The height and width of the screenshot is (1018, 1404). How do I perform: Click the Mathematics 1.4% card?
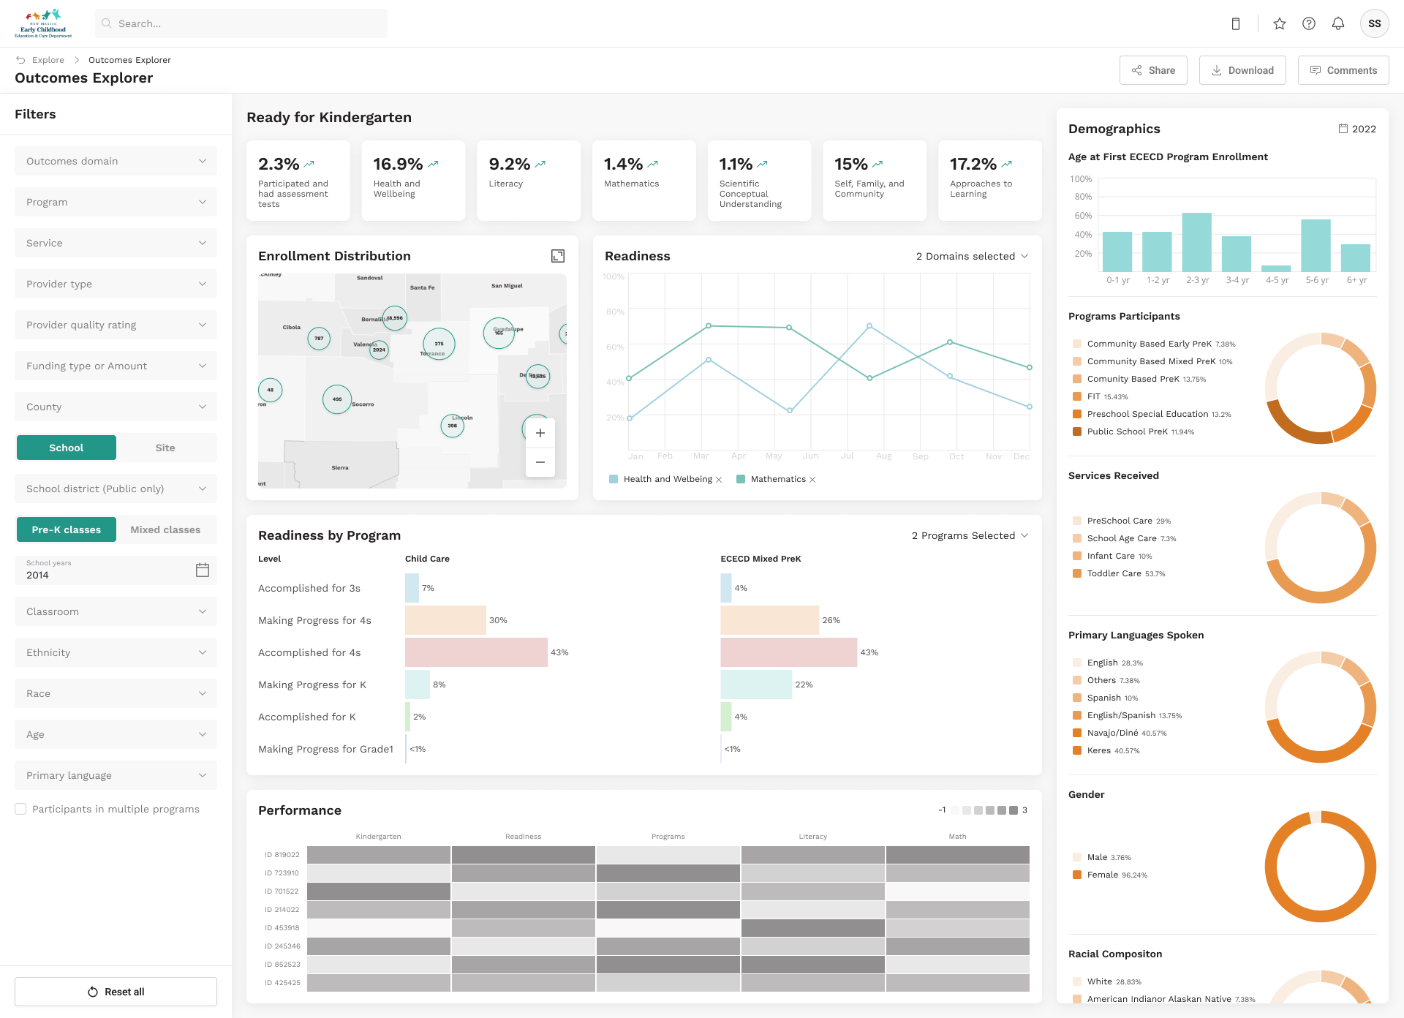coord(643,181)
